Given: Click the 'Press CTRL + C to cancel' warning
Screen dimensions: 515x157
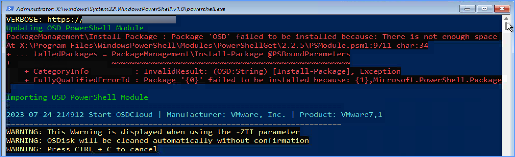Looking at the screenshot, I should tap(81, 149).
